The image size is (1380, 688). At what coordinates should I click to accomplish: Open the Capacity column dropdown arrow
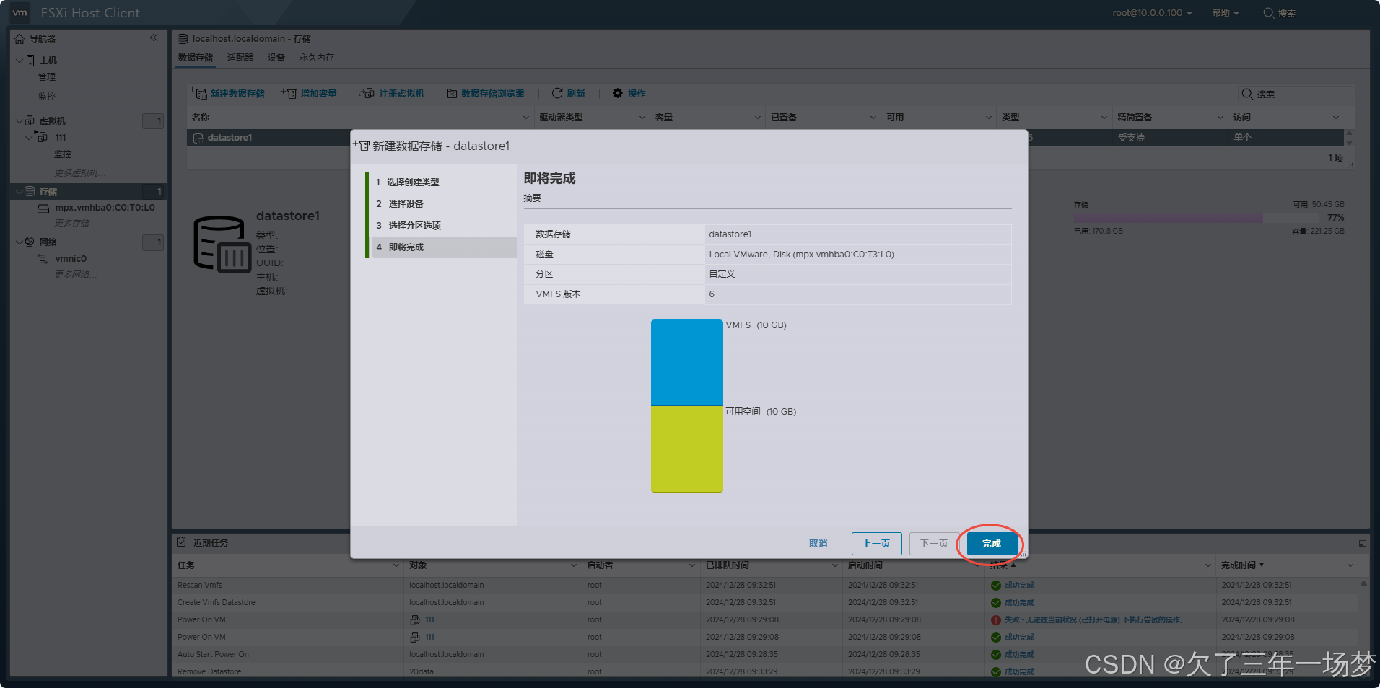click(758, 118)
